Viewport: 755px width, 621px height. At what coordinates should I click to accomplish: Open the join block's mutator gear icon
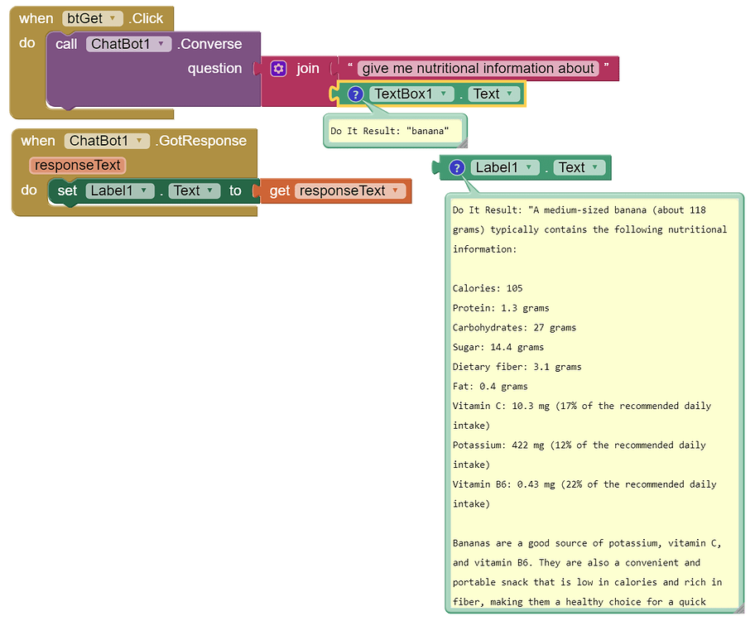(277, 68)
